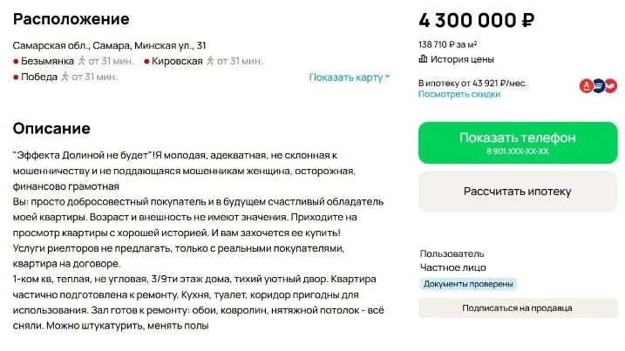This screenshot has height=351, width=625.
Task: Open the История цены link
Action: point(462,59)
